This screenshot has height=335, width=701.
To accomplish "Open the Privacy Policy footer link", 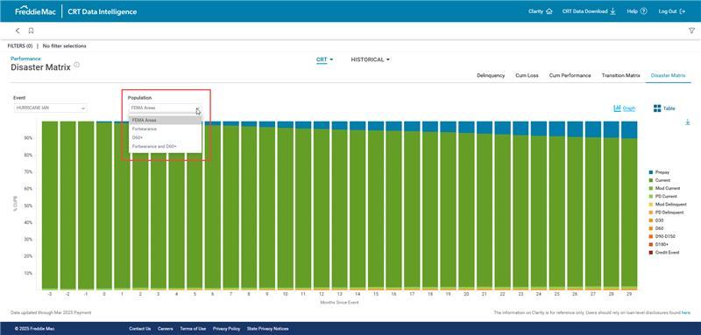I will click(226, 329).
